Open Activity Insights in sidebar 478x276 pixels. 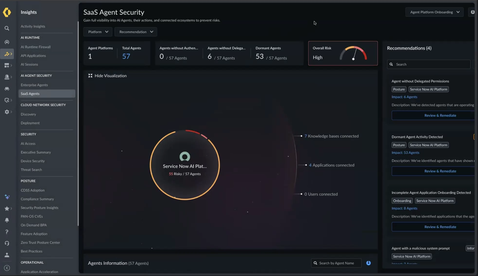33,26
